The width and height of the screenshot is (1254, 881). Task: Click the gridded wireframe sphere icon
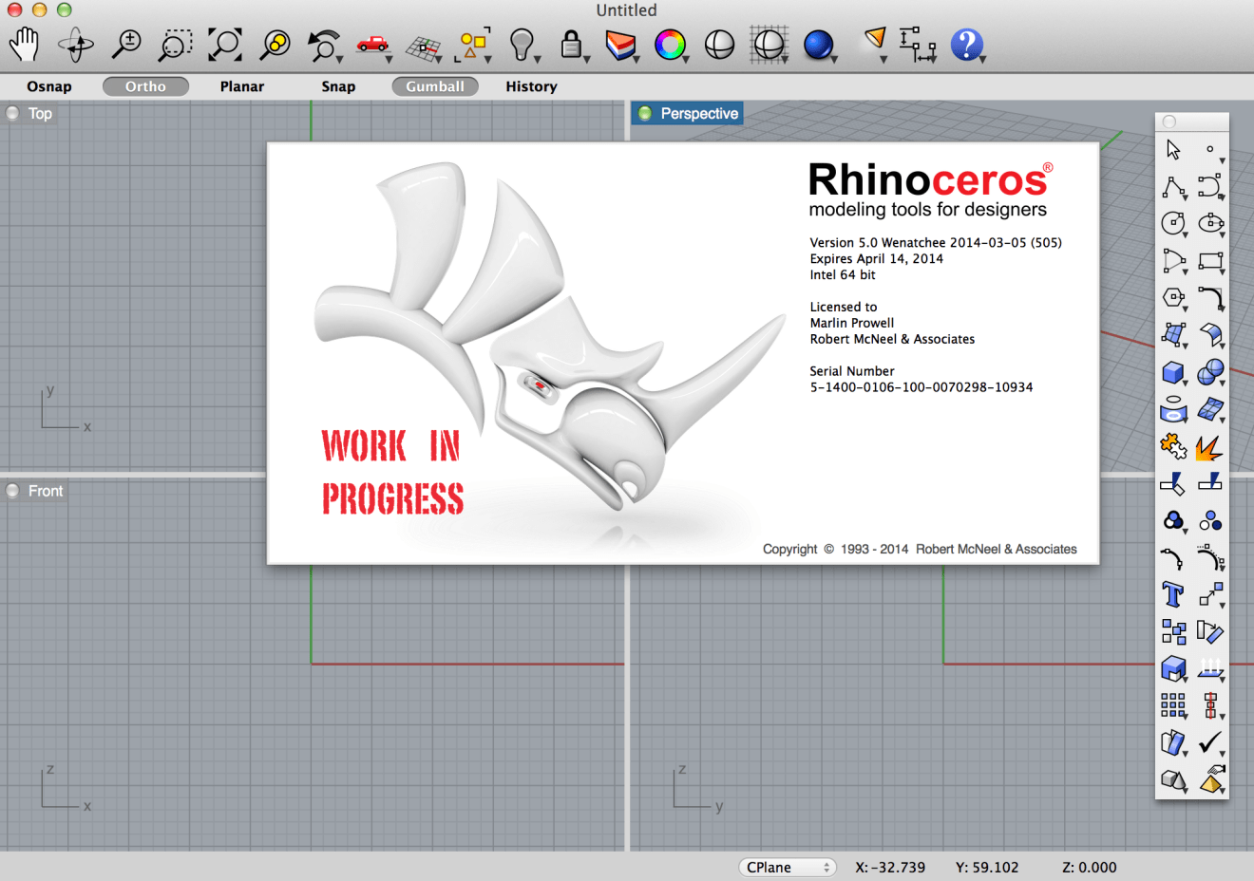(x=769, y=45)
